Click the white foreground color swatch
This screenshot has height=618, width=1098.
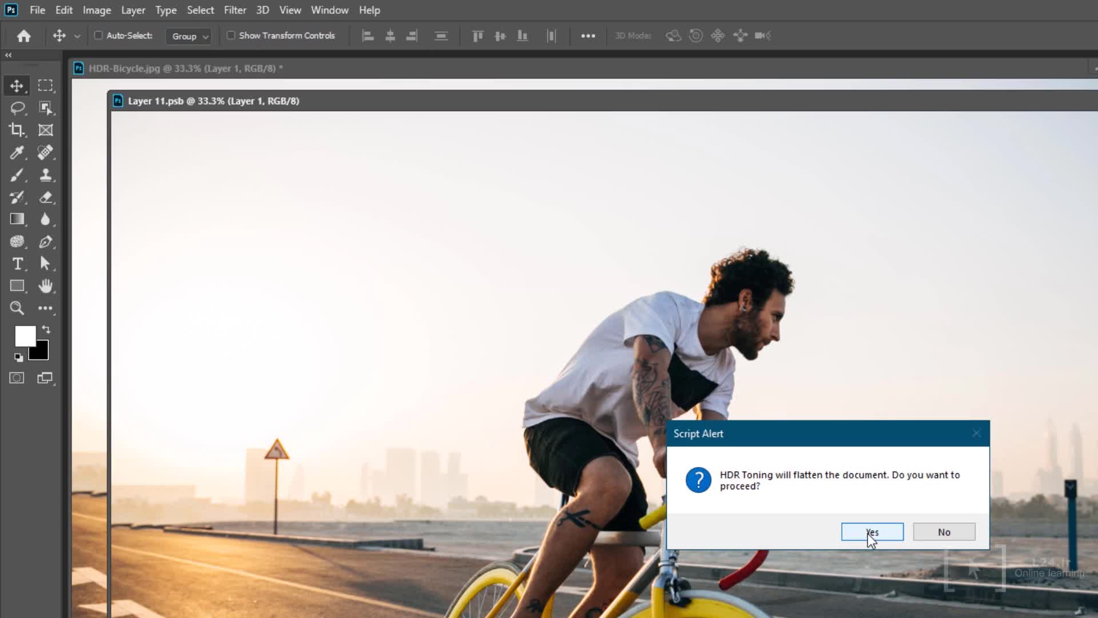pyautogui.click(x=24, y=335)
